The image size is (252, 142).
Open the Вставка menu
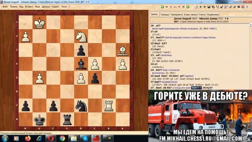(x=29, y=7)
